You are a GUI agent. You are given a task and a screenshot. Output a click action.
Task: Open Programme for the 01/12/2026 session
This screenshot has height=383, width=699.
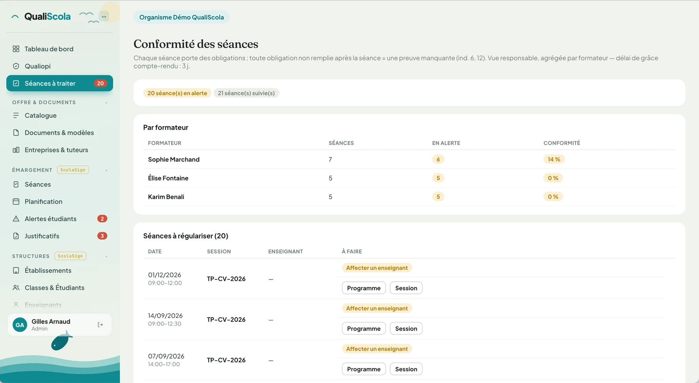[x=364, y=288]
